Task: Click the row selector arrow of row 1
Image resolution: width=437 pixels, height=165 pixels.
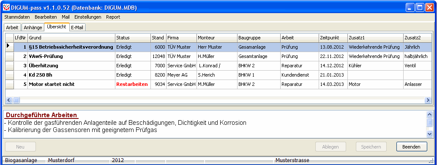Action: 10,47
